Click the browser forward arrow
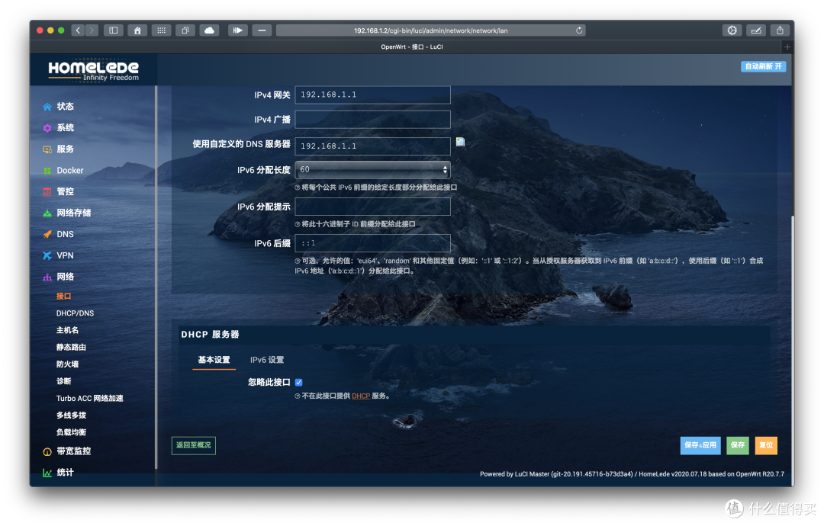Screen dimensions: 824x526 click(x=92, y=30)
